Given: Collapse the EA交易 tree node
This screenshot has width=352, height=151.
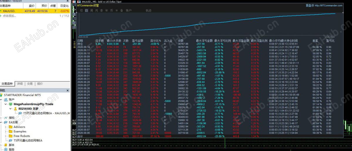Looking at the screenshot, I should [1, 122].
